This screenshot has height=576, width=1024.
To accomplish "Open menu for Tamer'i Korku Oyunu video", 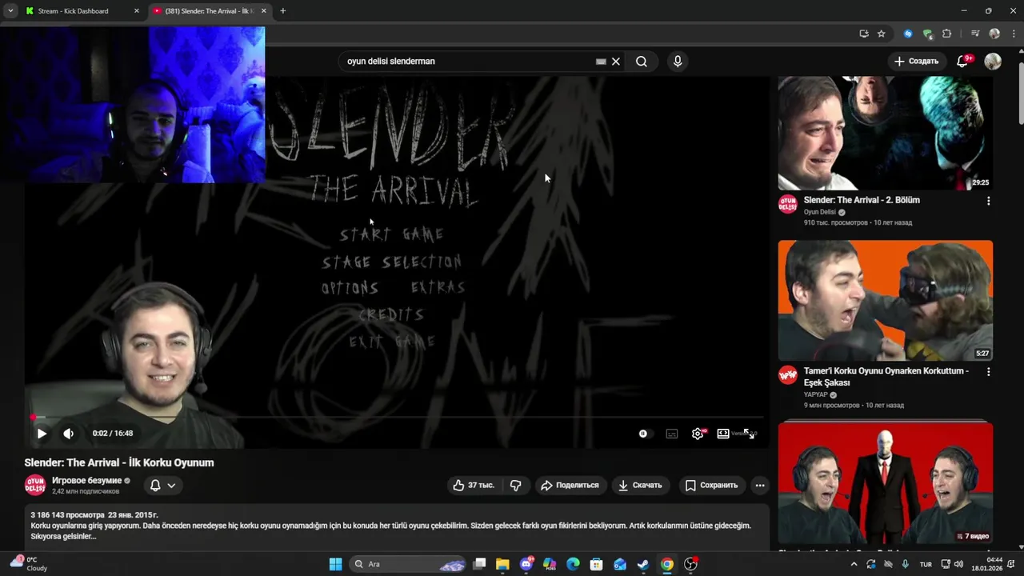I will tap(988, 372).
